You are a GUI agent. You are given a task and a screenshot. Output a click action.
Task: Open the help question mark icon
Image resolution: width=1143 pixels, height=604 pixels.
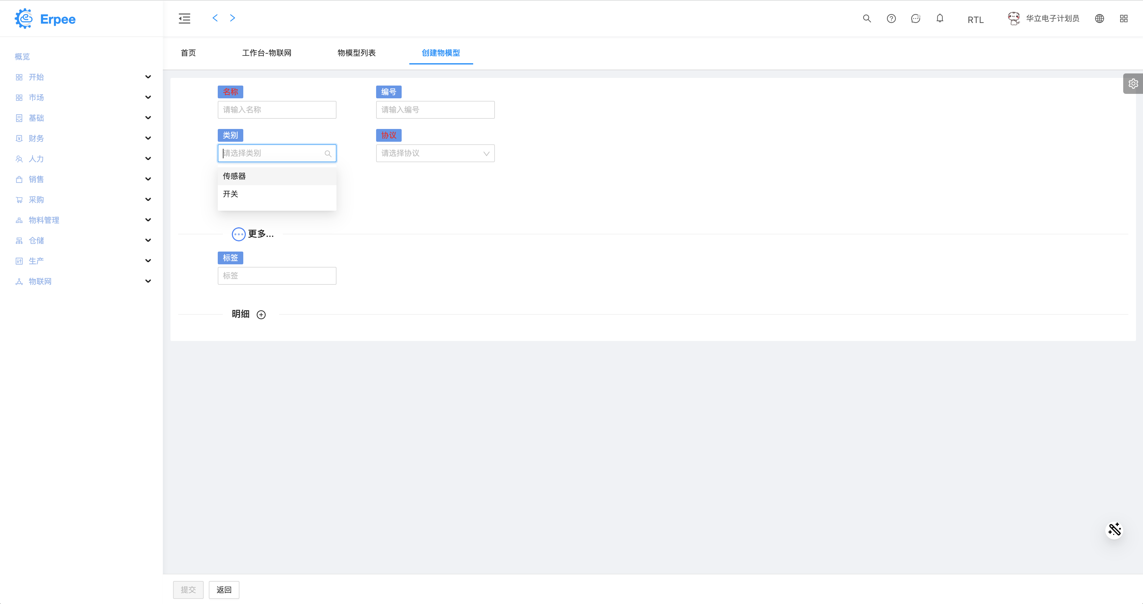891,18
